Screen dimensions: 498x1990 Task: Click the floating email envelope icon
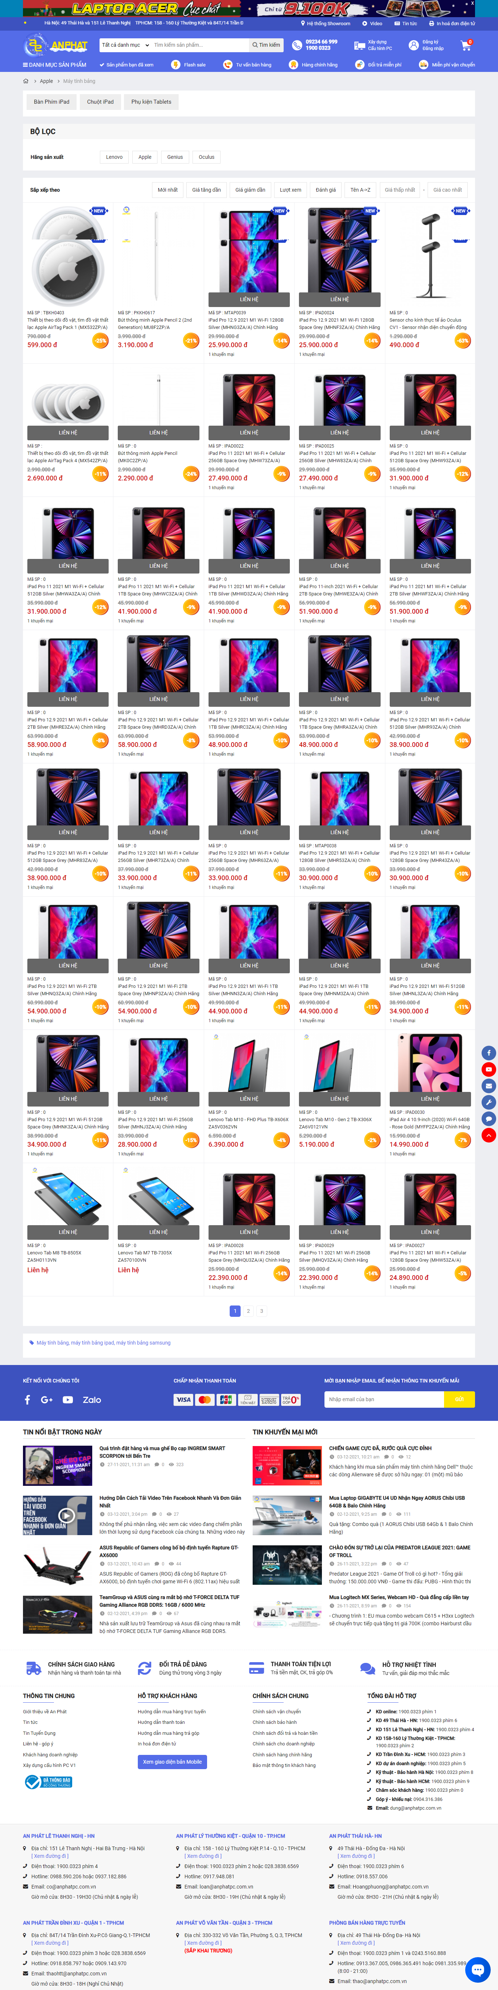pyautogui.click(x=489, y=1086)
